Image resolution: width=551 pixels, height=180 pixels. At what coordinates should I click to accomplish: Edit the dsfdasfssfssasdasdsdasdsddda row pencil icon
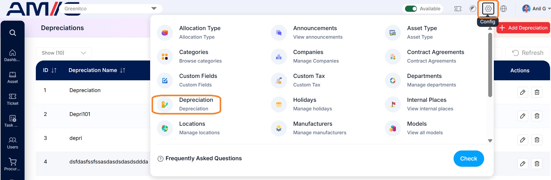pyautogui.click(x=523, y=164)
